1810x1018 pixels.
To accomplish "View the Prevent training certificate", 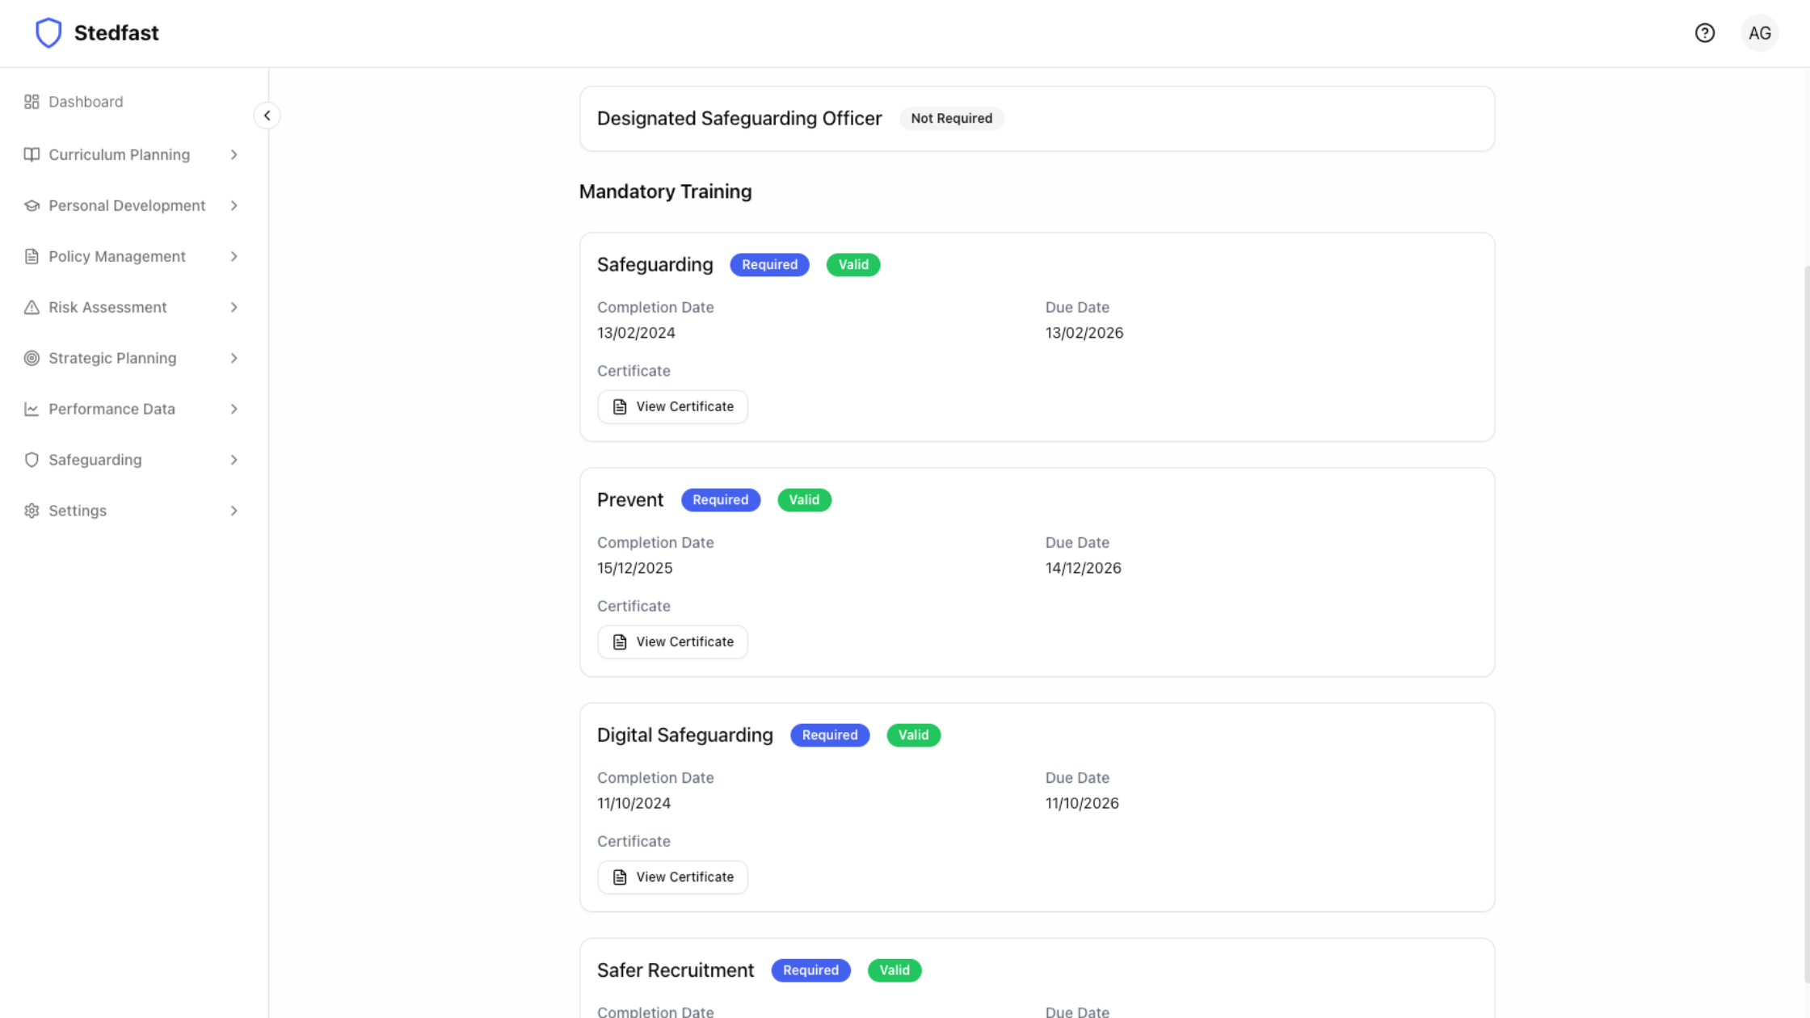I will pos(672,642).
